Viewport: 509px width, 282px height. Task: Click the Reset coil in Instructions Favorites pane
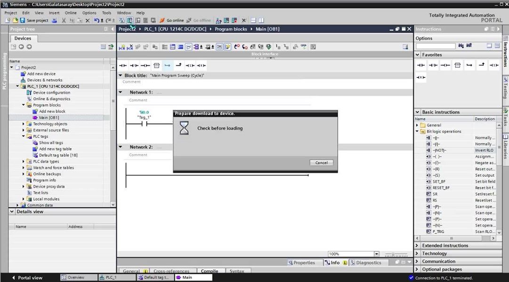420,78
